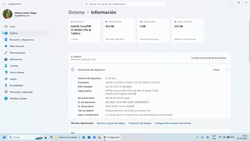Image resolution: width=250 pixels, height=141 pixels.
Task: Open Protección del sistema link
Action: [x=140, y=123]
